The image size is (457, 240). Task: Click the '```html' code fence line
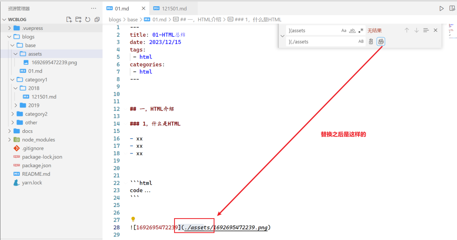coord(141,183)
